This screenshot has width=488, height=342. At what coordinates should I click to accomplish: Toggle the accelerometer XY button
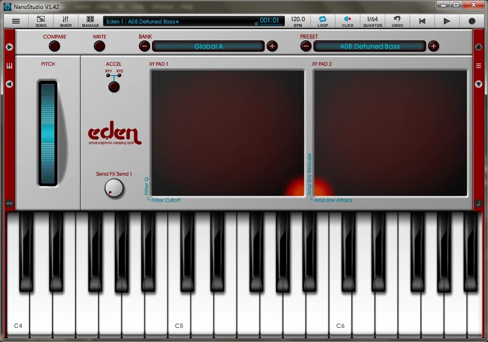coord(114,87)
